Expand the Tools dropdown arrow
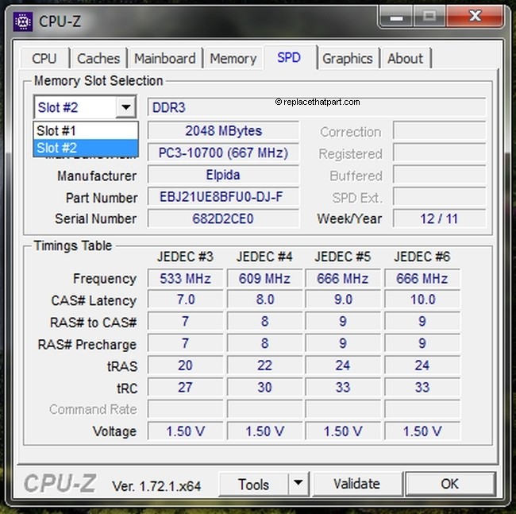 click(298, 483)
